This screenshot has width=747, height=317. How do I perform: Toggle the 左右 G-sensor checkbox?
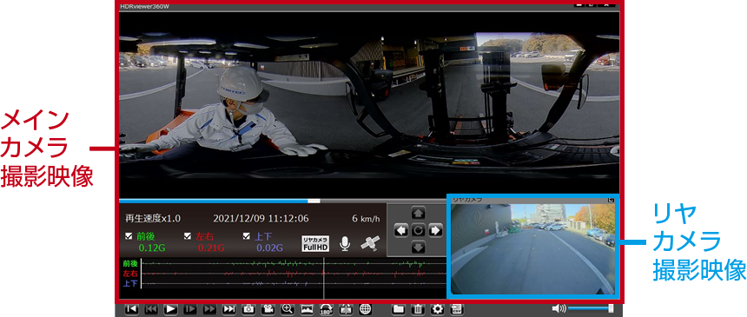(x=188, y=236)
